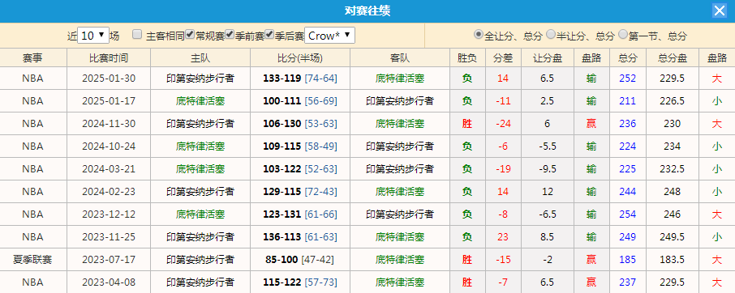Open the 100-111 score on 2025-01-17
The height and width of the screenshot is (293, 735).
click(x=282, y=101)
